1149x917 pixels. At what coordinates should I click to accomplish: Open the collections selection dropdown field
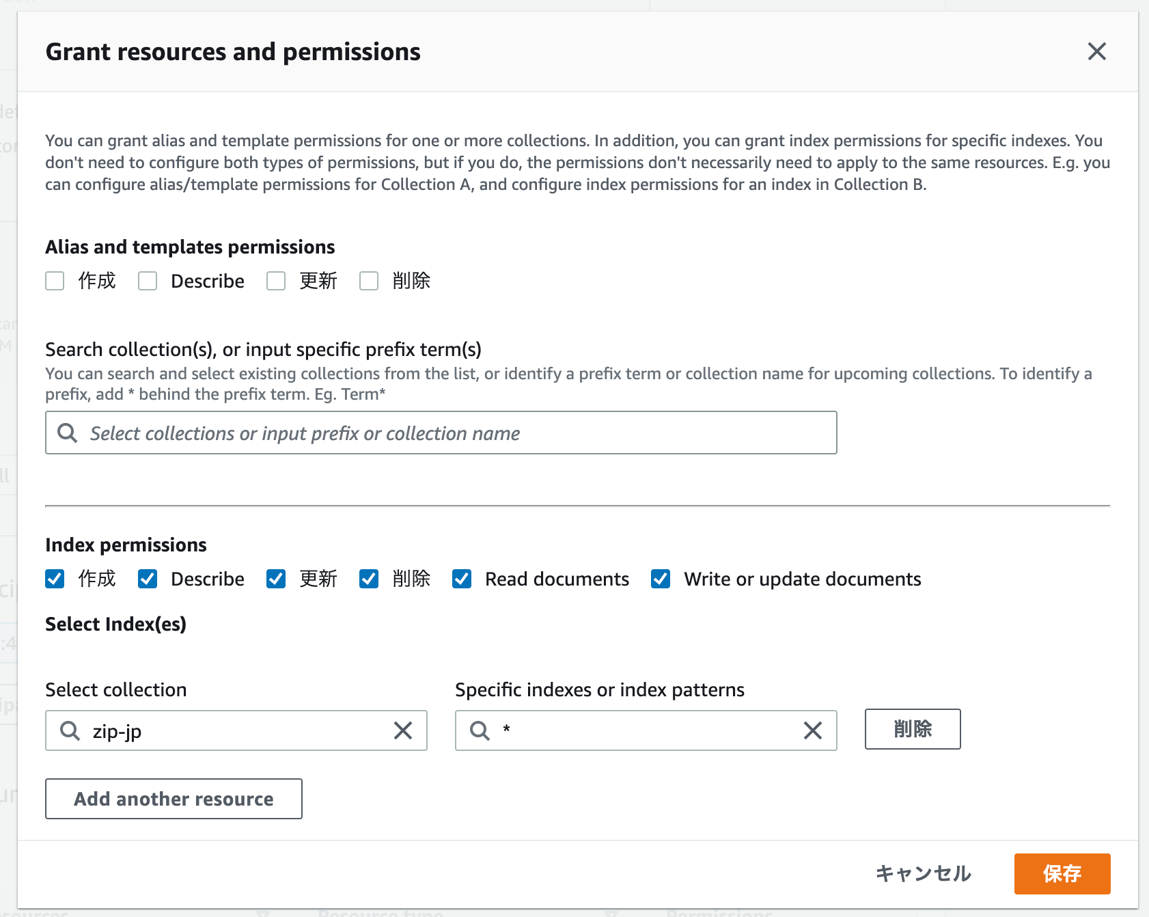click(x=441, y=433)
